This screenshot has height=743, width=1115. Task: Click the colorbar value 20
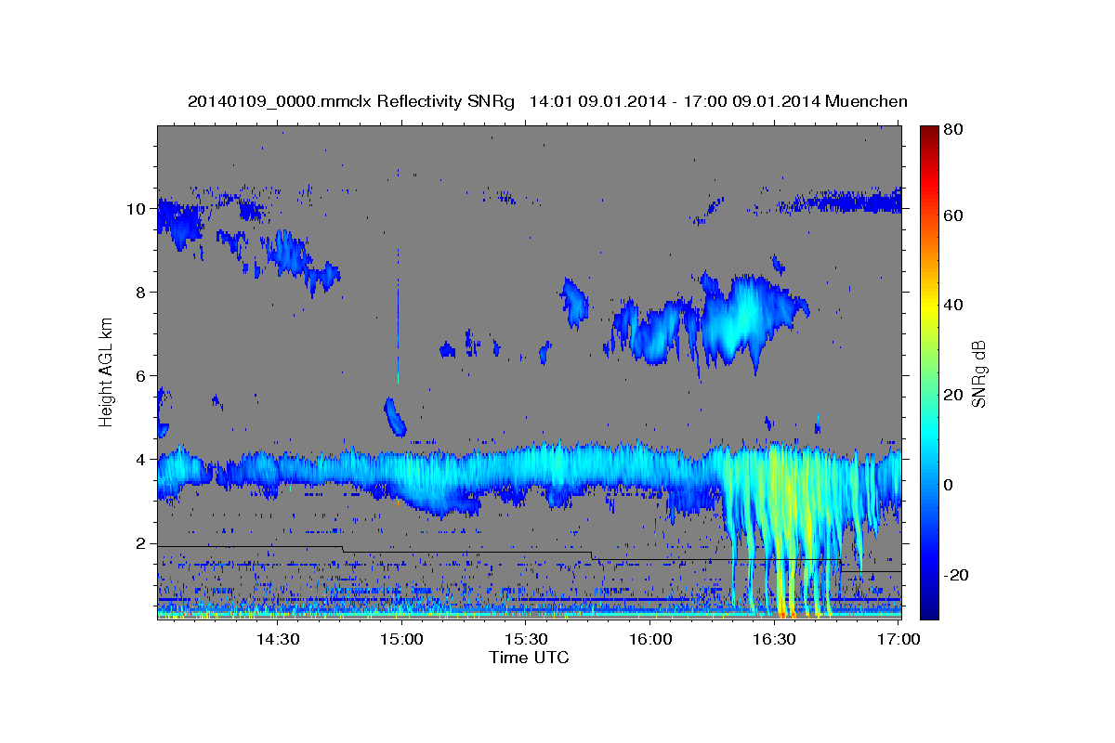point(952,396)
